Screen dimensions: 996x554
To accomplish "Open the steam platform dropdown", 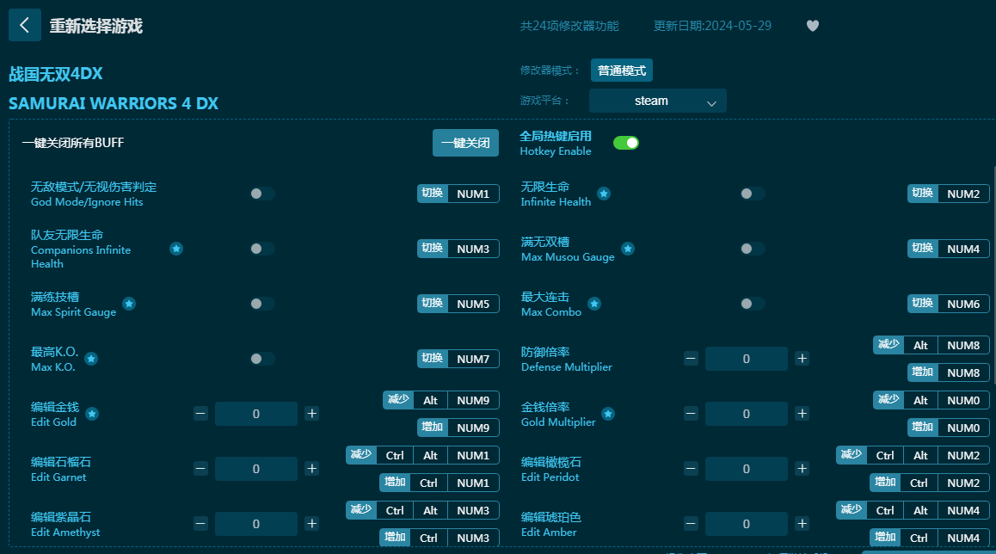I will [x=657, y=101].
